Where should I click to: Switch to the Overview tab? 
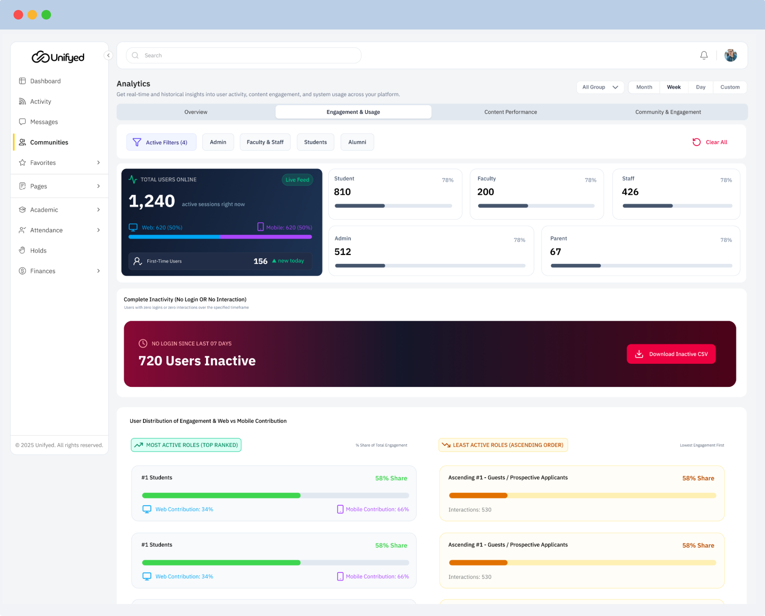coord(196,112)
